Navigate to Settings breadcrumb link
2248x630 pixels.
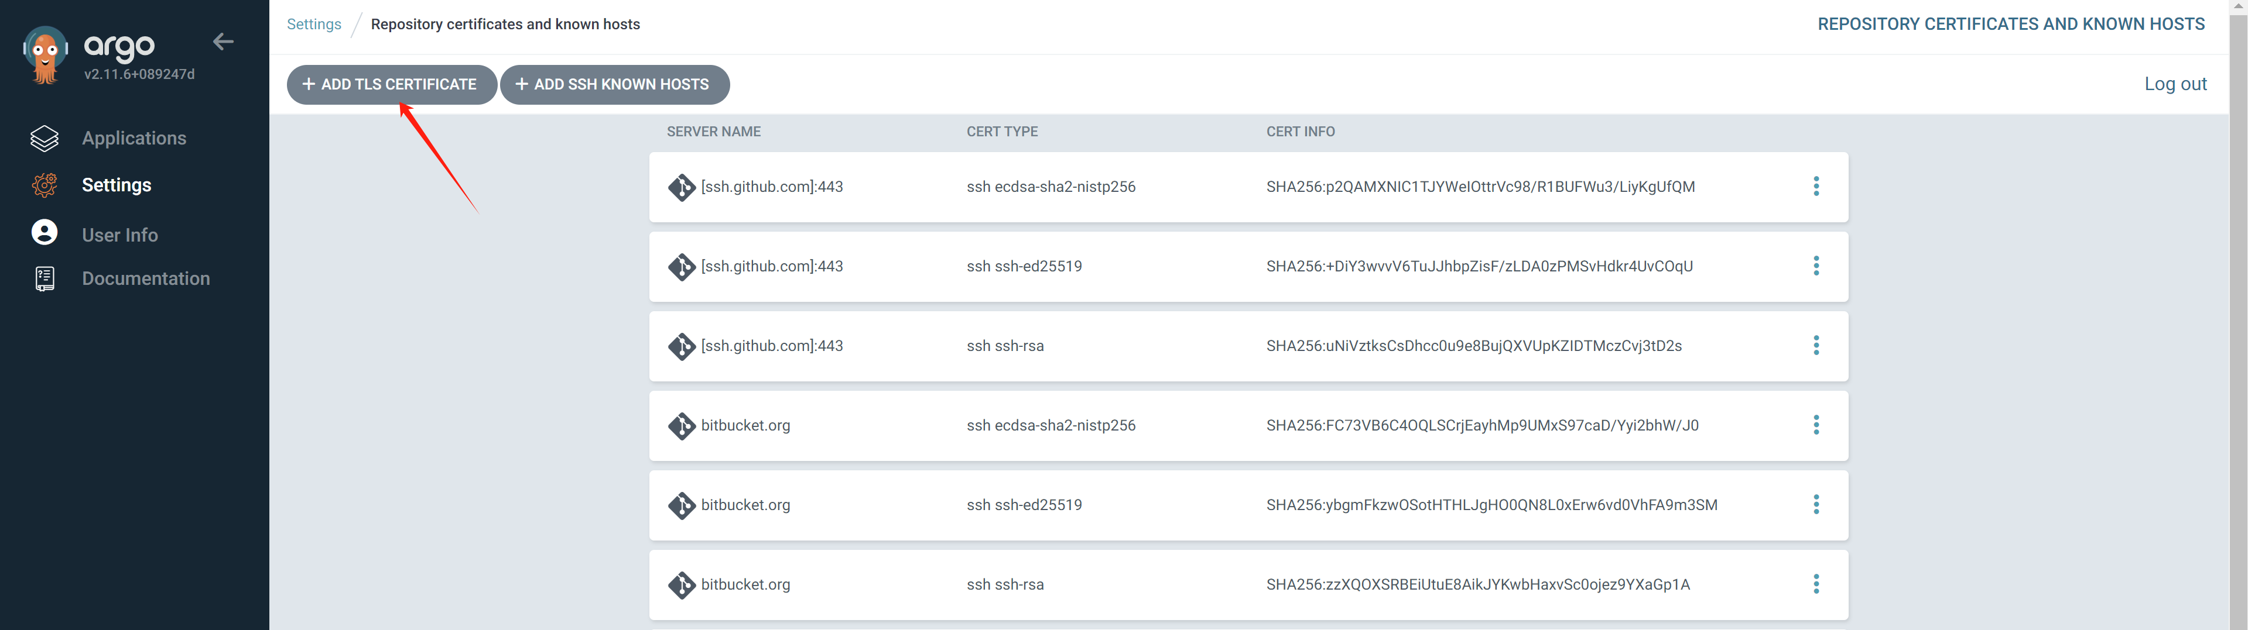(314, 25)
